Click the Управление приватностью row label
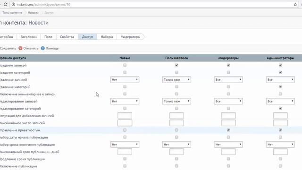Viewport: 302px width, 170px height. tap(20, 130)
